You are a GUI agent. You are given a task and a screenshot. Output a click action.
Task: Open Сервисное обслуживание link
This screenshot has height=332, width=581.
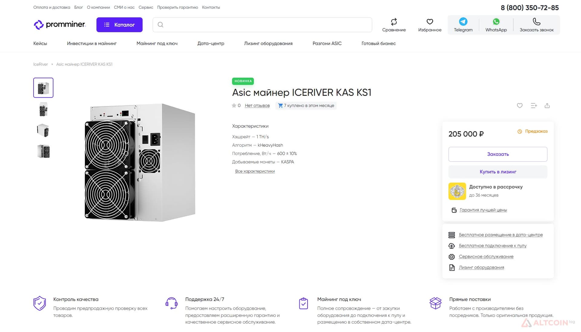tap(486, 256)
